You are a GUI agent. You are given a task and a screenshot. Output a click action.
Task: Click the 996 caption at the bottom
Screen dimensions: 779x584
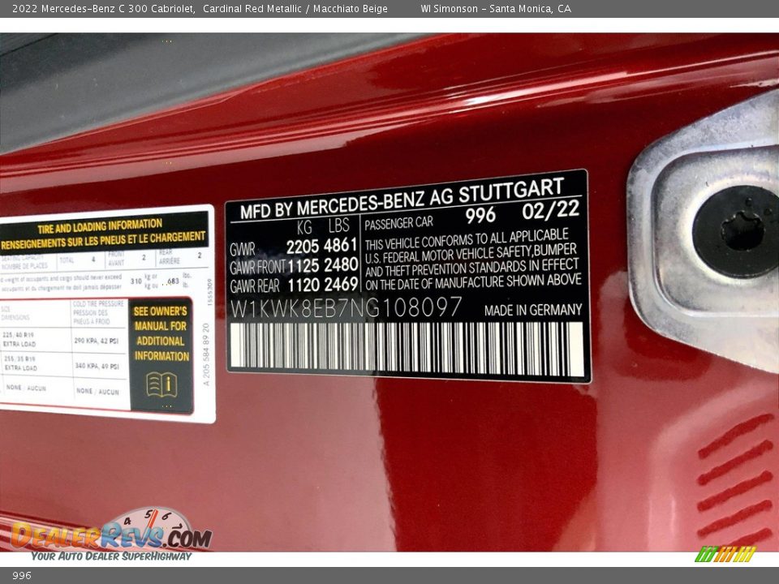point(22,576)
